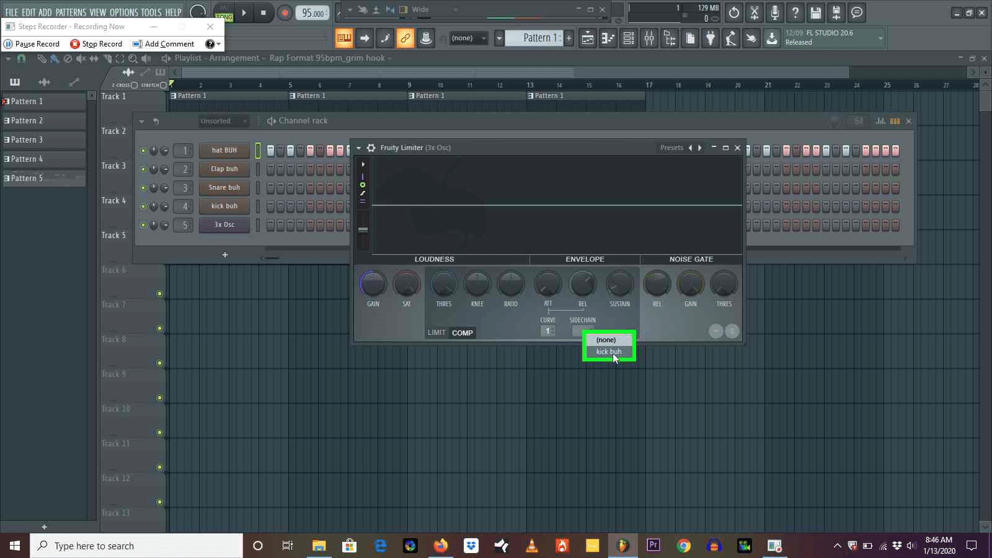Toggle the link (multilink controllers) icon

pyautogui.click(x=405, y=38)
